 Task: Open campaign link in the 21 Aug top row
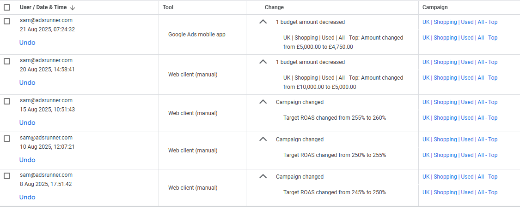pos(459,22)
